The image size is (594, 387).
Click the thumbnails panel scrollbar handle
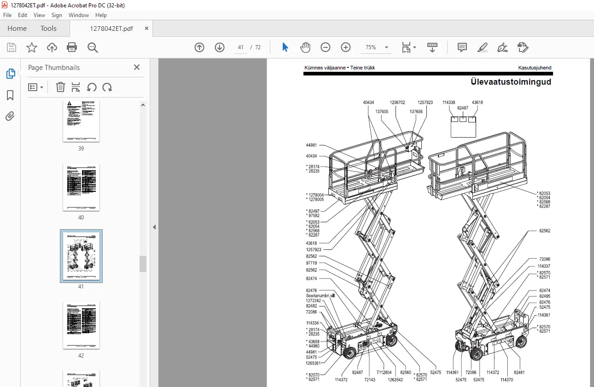[x=143, y=264]
